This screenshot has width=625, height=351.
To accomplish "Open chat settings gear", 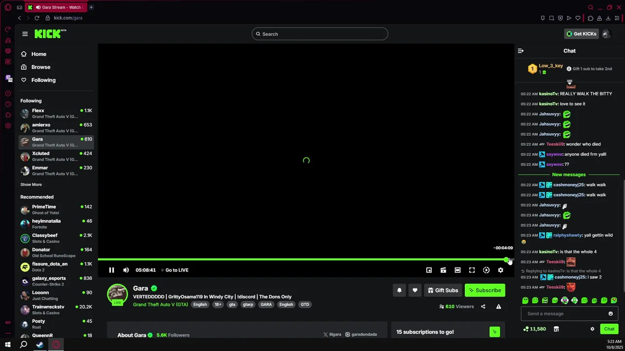I will (x=592, y=329).
